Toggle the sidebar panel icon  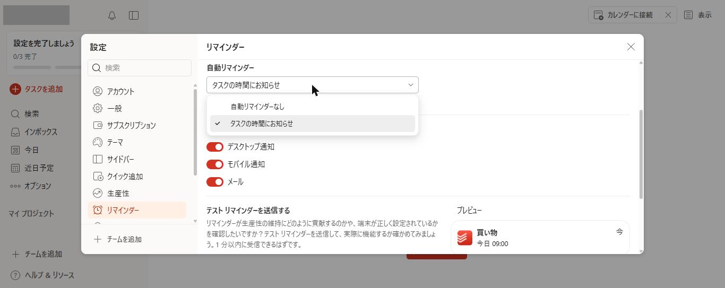click(134, 15)
